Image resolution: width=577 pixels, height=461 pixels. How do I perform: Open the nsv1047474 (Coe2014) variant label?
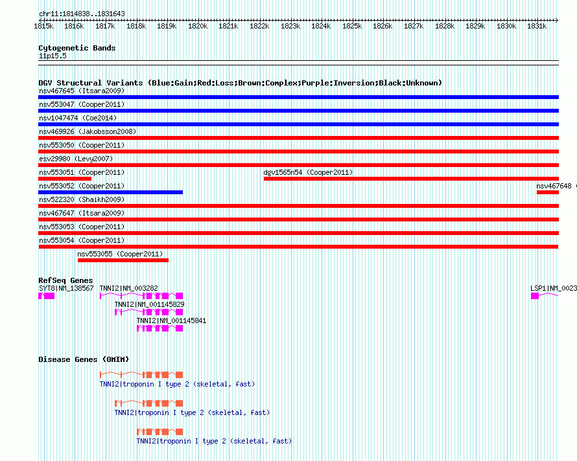tap(78, 118)
